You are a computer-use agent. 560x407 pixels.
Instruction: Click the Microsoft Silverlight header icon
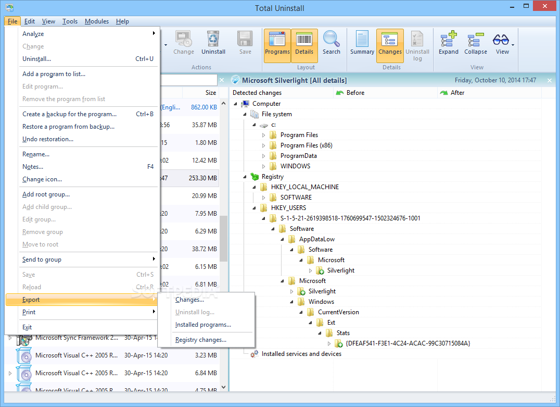click(235, 80)
